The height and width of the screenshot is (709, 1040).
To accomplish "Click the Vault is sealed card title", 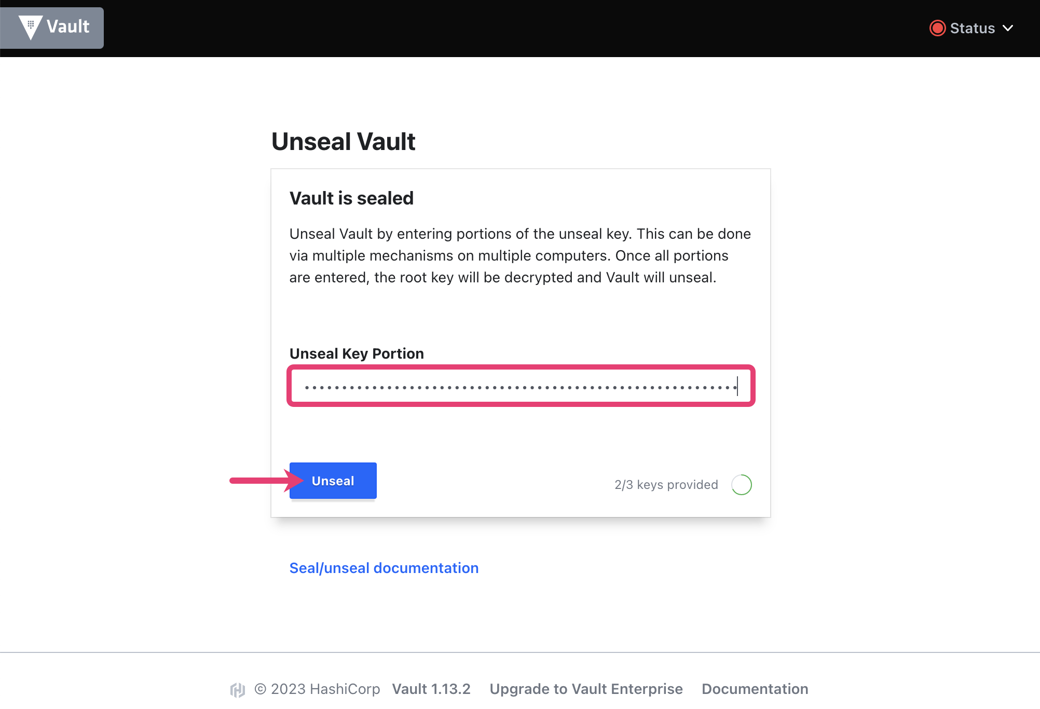I will pos(351,198).
